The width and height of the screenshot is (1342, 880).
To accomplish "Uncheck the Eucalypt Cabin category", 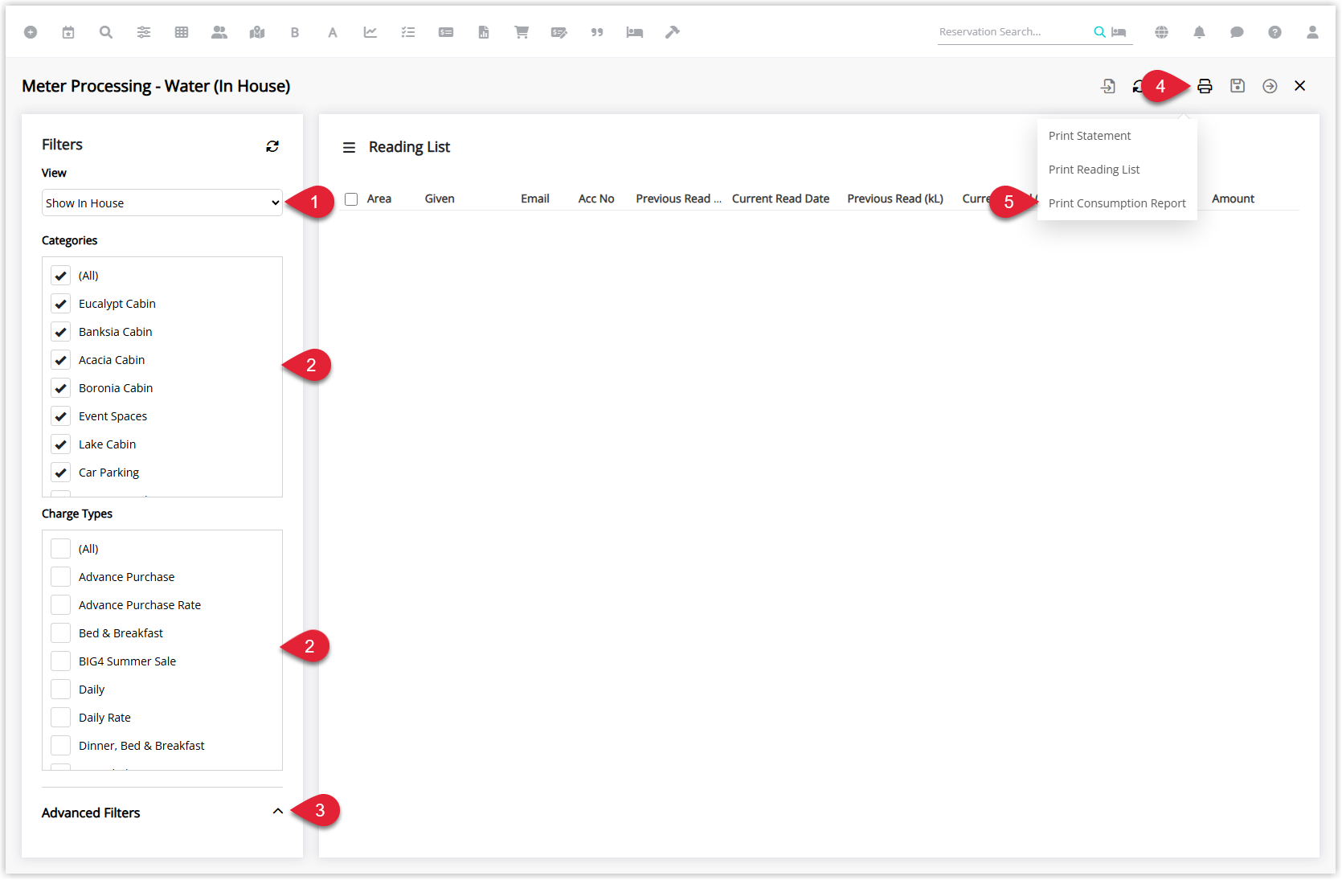I will [x=61, y=304].
